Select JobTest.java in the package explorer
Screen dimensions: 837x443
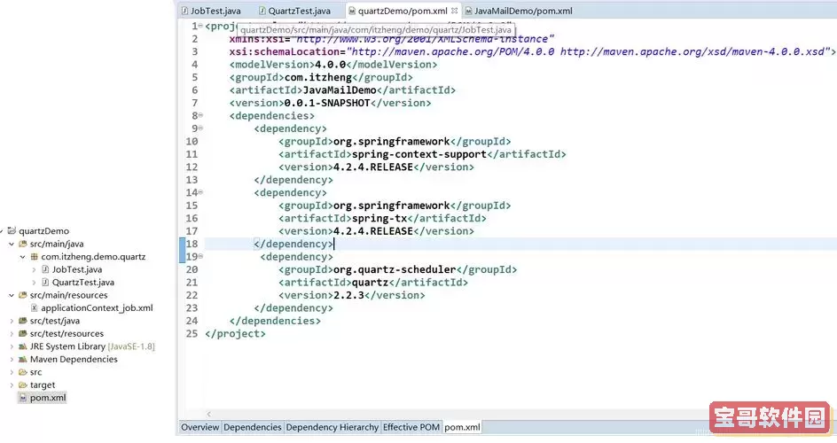[77, 269]
